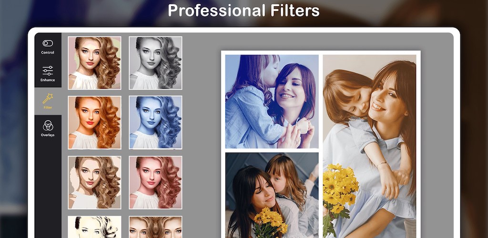488x238 pixels.
Task: Select the blue-tinted collage photo of a kiss
Action: pos(272,101)
